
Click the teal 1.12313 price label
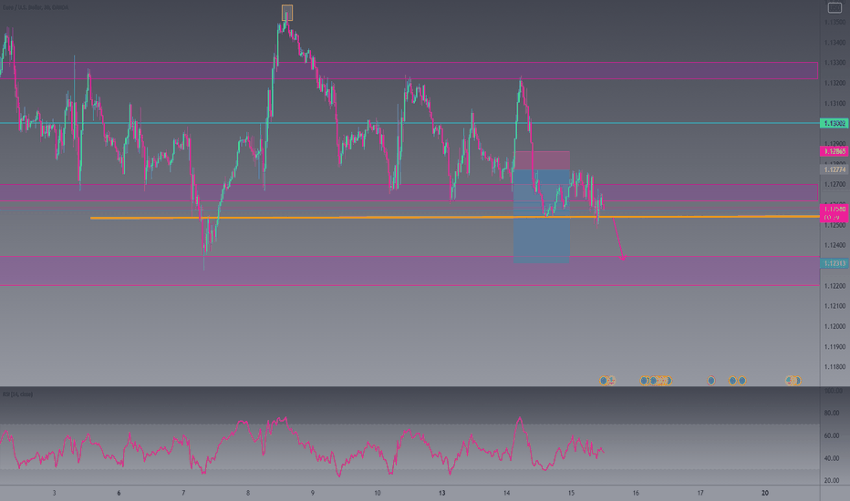point(834,264)
